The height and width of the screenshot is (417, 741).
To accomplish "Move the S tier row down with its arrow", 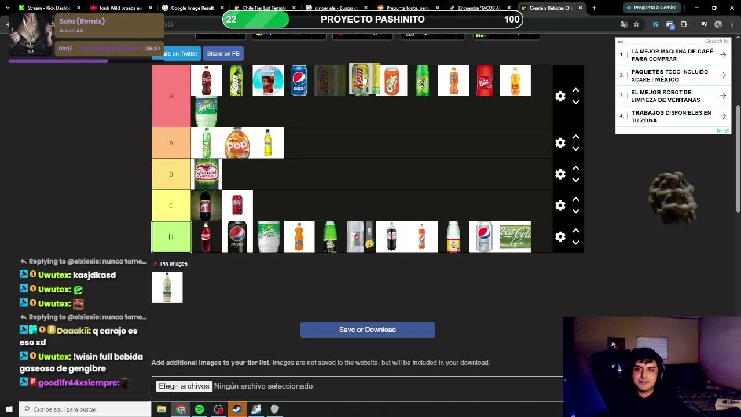I will (575, 102).
